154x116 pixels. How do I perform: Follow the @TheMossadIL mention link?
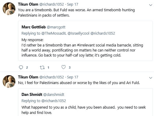(x=54, y=33)
